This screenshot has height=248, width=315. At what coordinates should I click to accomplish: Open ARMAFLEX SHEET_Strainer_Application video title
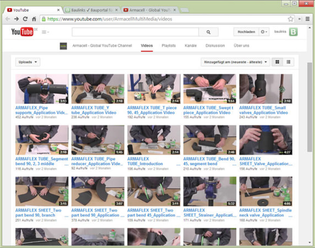coord(210,213)
